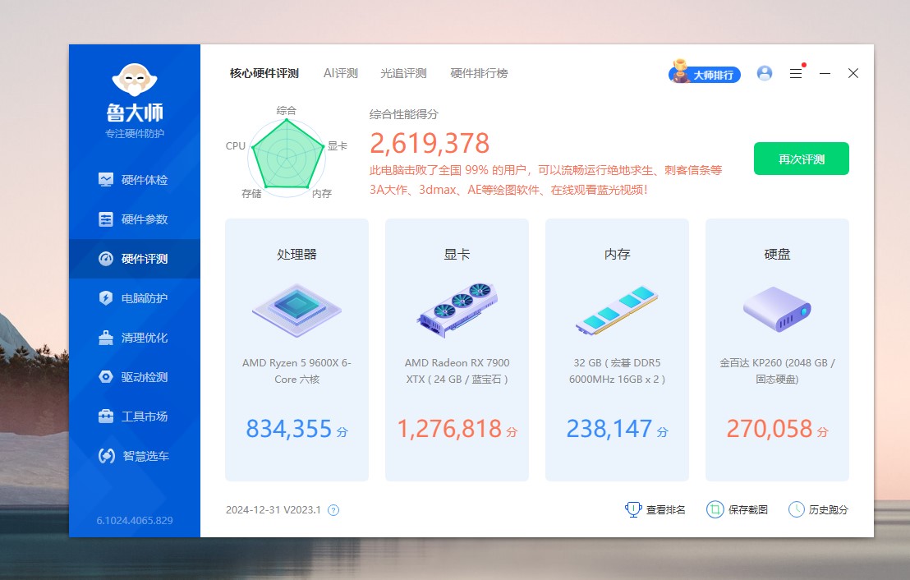Click the build number 6.1024.4065.829
This screenshot has height=580, width=910.
point(135,520)
